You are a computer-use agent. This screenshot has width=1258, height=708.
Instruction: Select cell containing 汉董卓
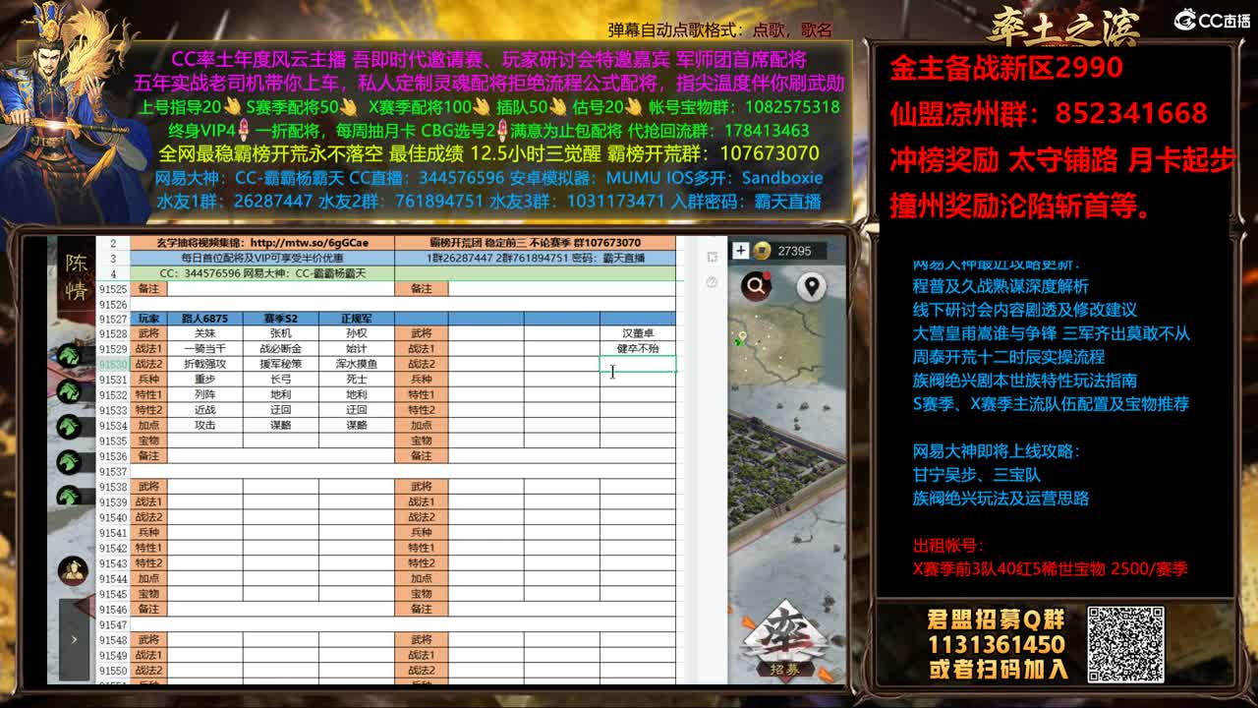point(638,333)
